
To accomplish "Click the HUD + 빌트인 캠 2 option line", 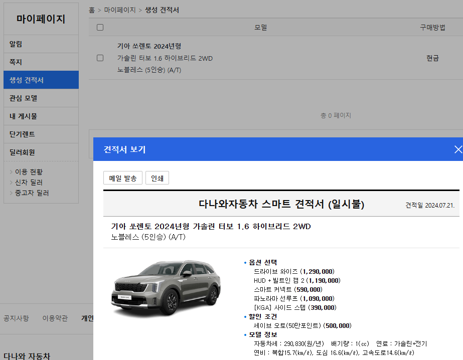I will (x=297, y=281).
